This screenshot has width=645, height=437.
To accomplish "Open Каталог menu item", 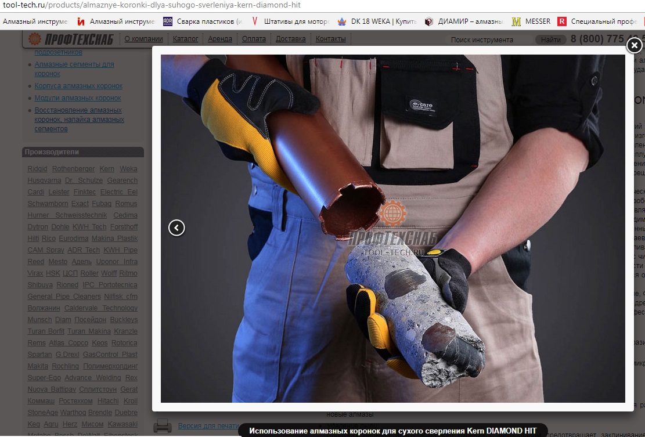I will click(185, 39).
